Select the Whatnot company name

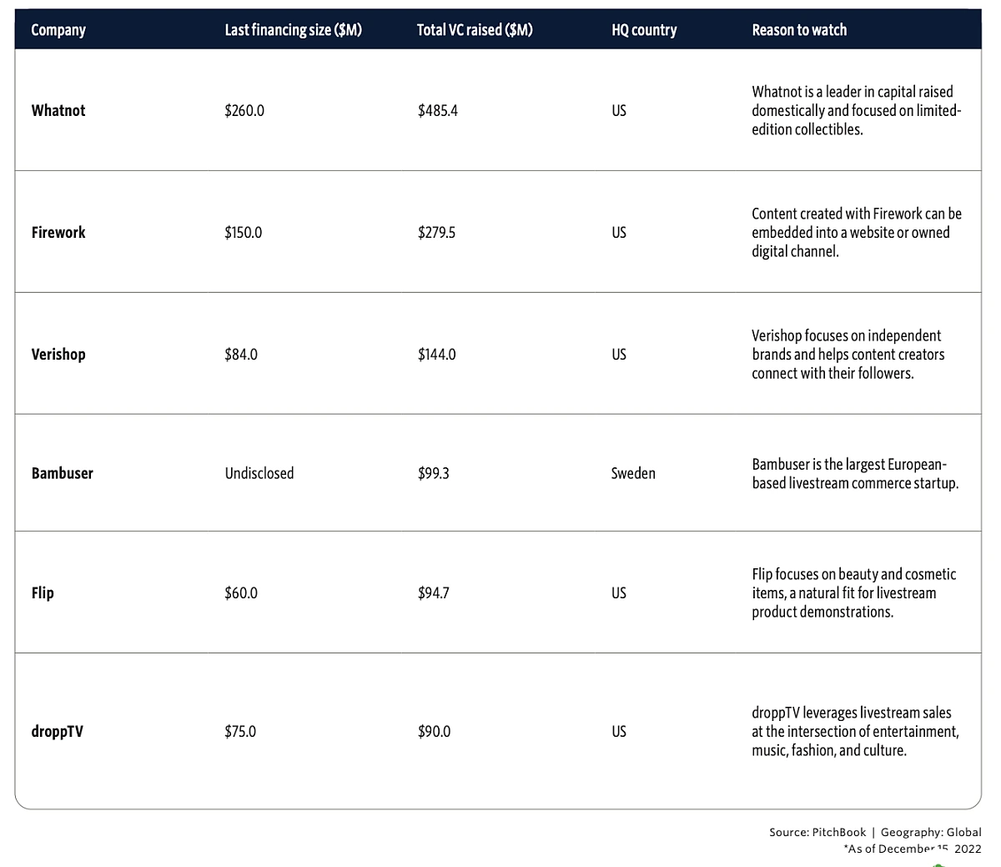click(58, 110)
